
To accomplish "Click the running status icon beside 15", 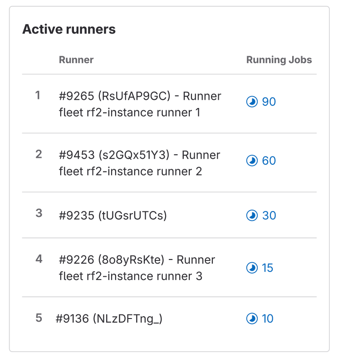I will (252, 268).
